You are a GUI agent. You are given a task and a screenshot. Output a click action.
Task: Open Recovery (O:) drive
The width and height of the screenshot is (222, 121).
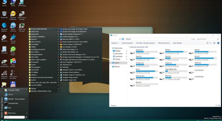tap(144, 78)
